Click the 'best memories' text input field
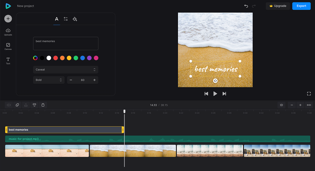 pos(66,44)
